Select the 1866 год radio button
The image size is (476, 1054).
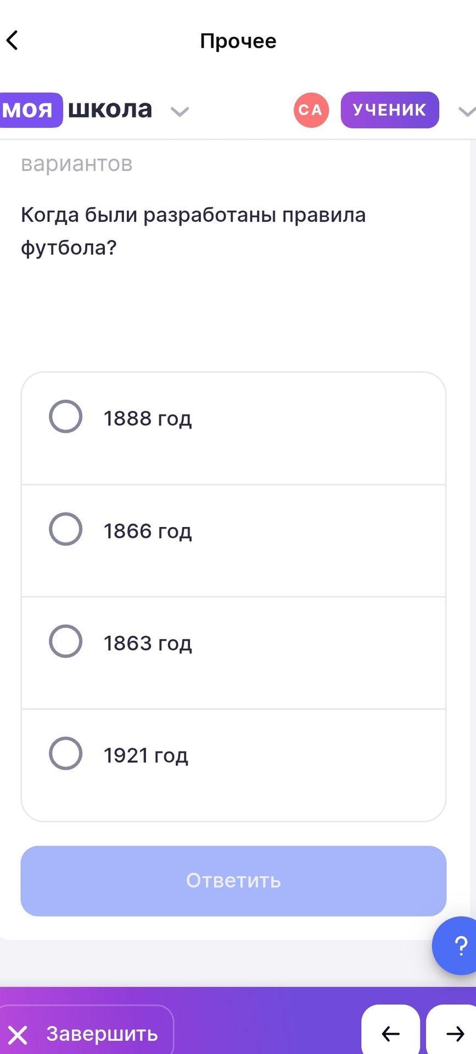coord(66,529)
